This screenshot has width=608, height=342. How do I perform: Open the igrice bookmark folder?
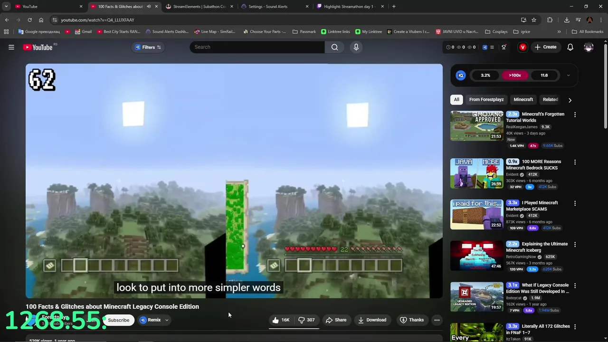(x=522, y=32)
